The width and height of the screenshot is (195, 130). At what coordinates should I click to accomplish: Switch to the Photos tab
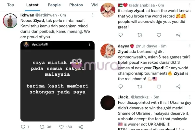[76, 5]
